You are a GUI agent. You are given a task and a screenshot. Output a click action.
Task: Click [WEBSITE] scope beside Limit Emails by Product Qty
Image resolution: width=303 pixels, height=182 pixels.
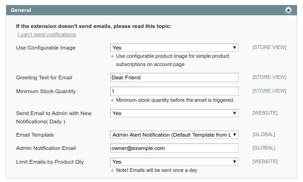click(265, 161)
